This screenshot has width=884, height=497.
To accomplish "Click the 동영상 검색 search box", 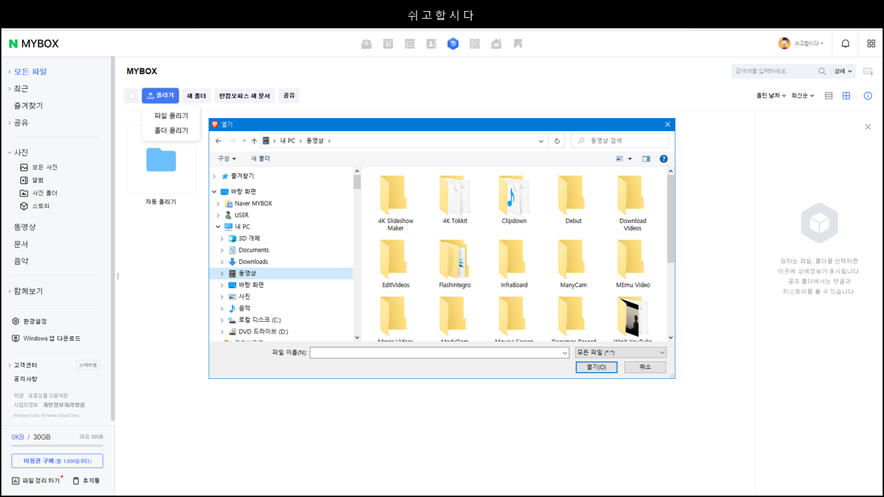I will 619,141.
